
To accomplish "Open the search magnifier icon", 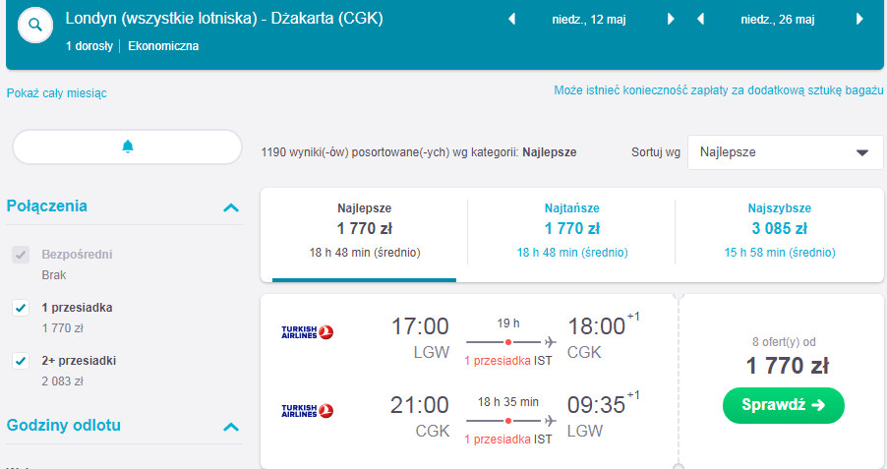I will coord(35,25).
